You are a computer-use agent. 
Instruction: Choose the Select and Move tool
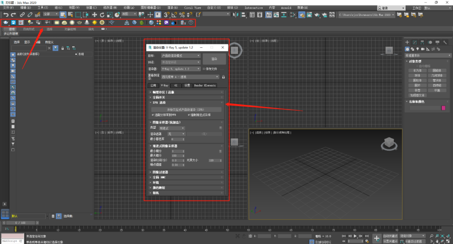coord(94,14)
